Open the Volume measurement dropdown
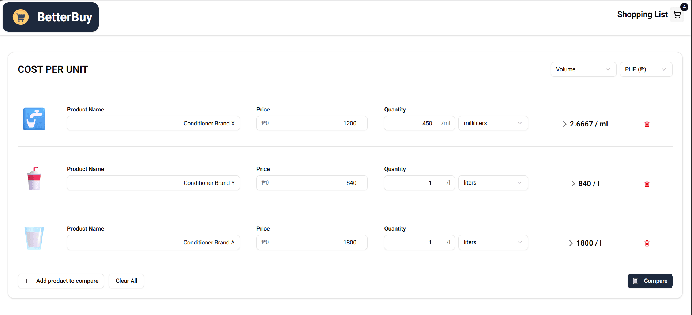This screenshot has height=315, width=692. tap(583, 69)
